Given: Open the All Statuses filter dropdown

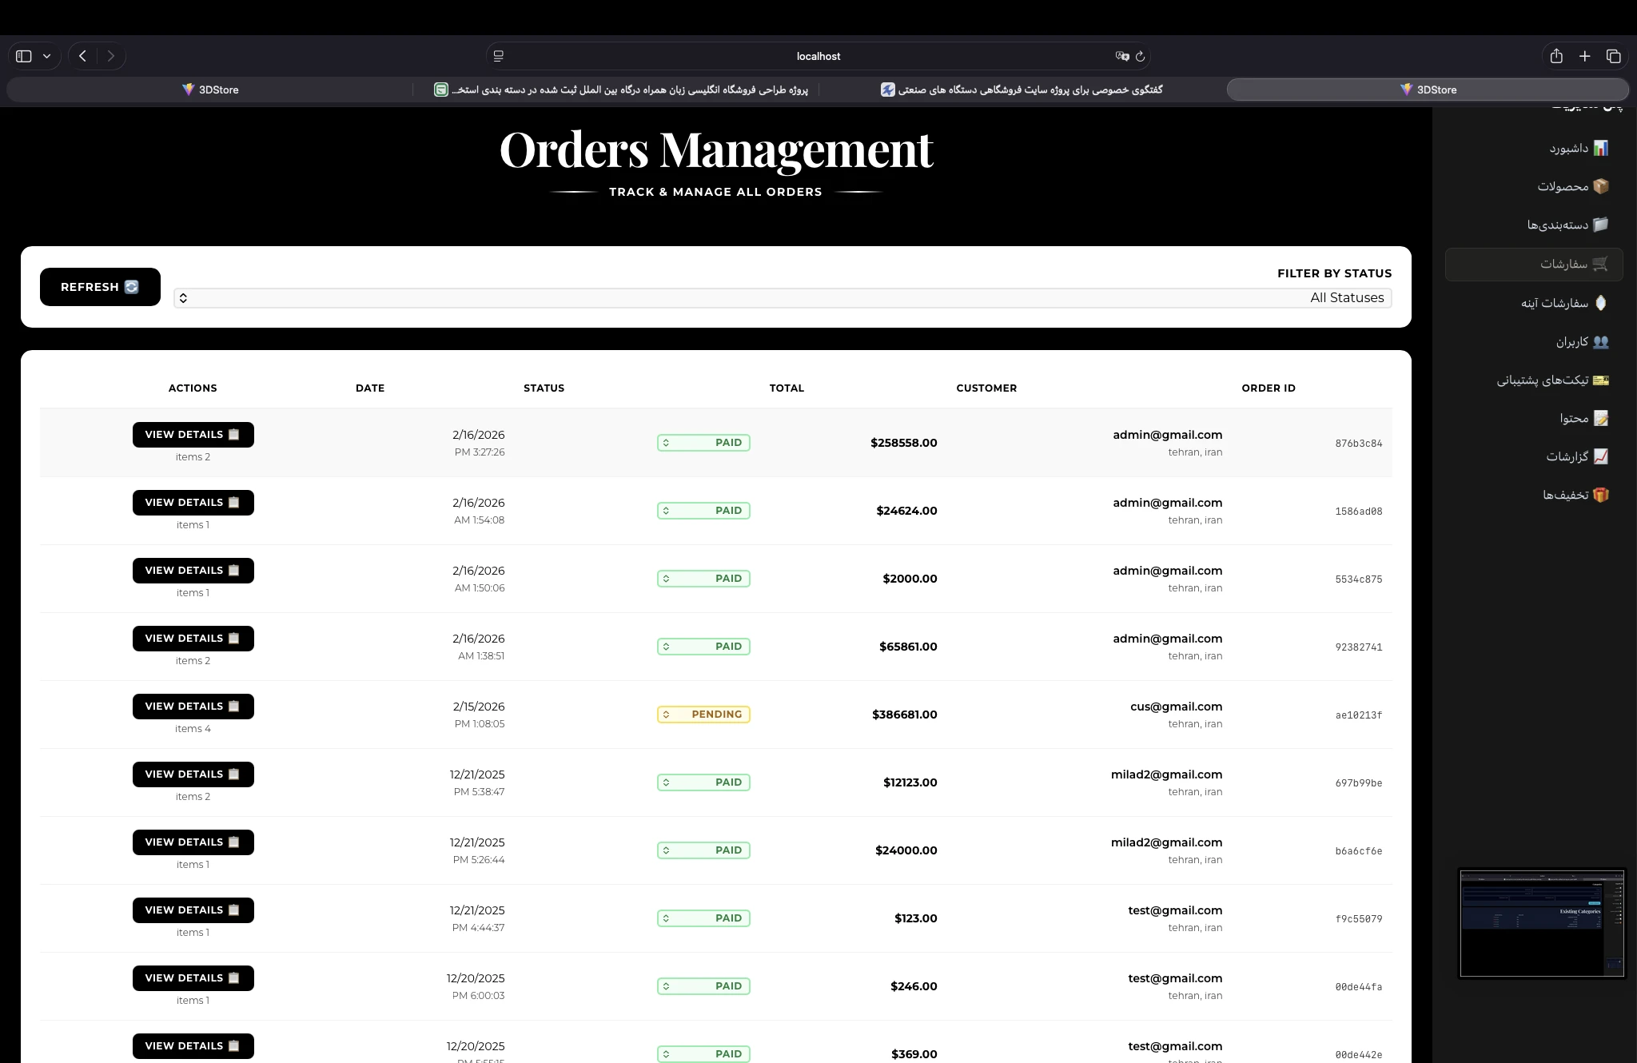Looking at the screenshot, I should point(783,298).
